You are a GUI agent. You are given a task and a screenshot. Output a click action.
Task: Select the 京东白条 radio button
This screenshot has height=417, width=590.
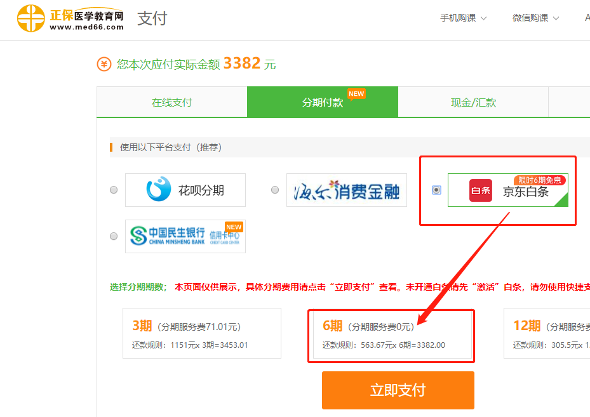click(436, 190)
